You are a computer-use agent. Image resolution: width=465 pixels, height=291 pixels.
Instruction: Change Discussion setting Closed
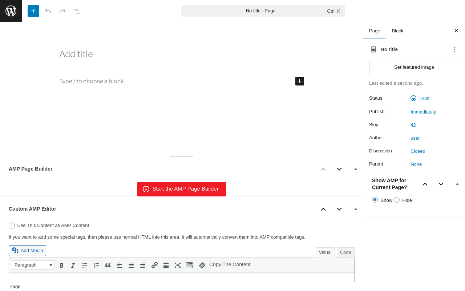point(418,151)
